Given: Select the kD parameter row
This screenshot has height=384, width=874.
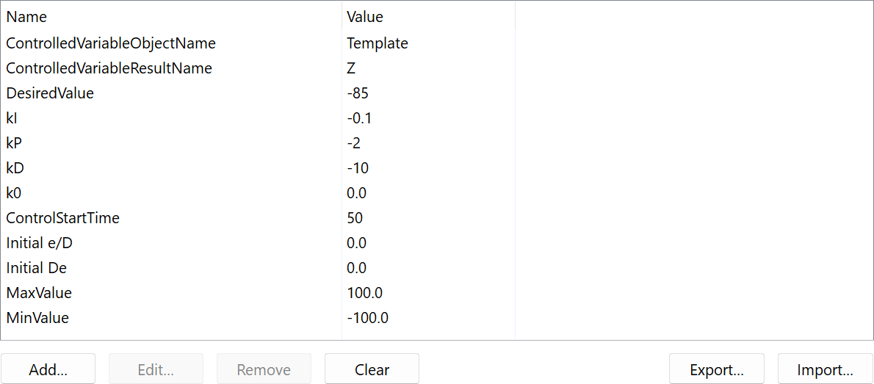Looking at the screenshot, I should (x=15, y=168).
